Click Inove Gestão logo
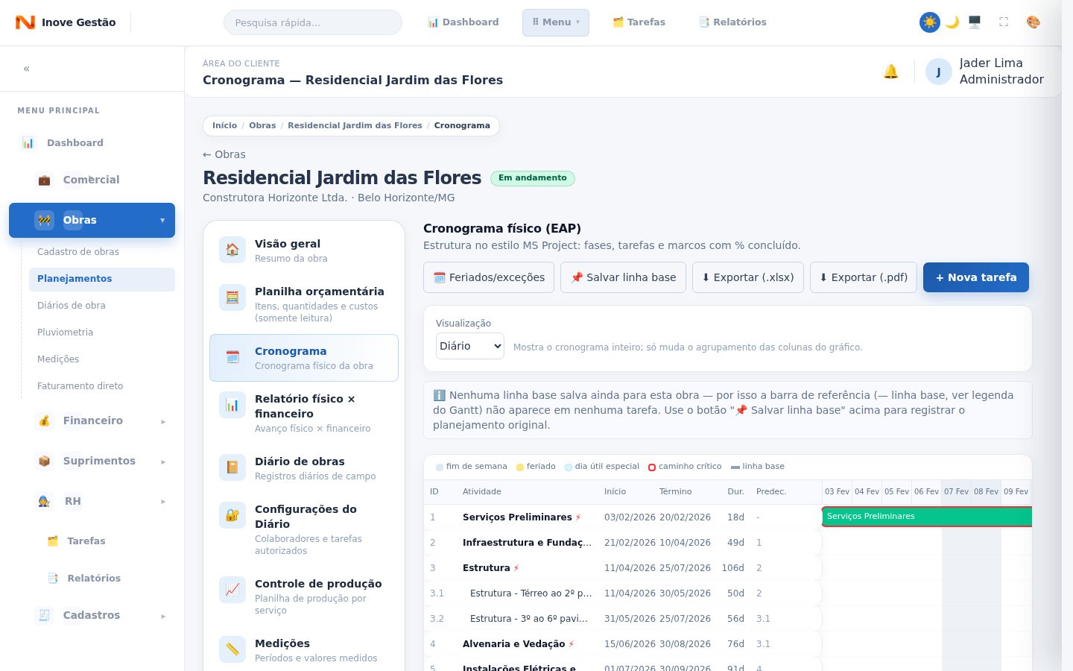The height and width of the screenshot is (671, 1073). coord(66,22)
